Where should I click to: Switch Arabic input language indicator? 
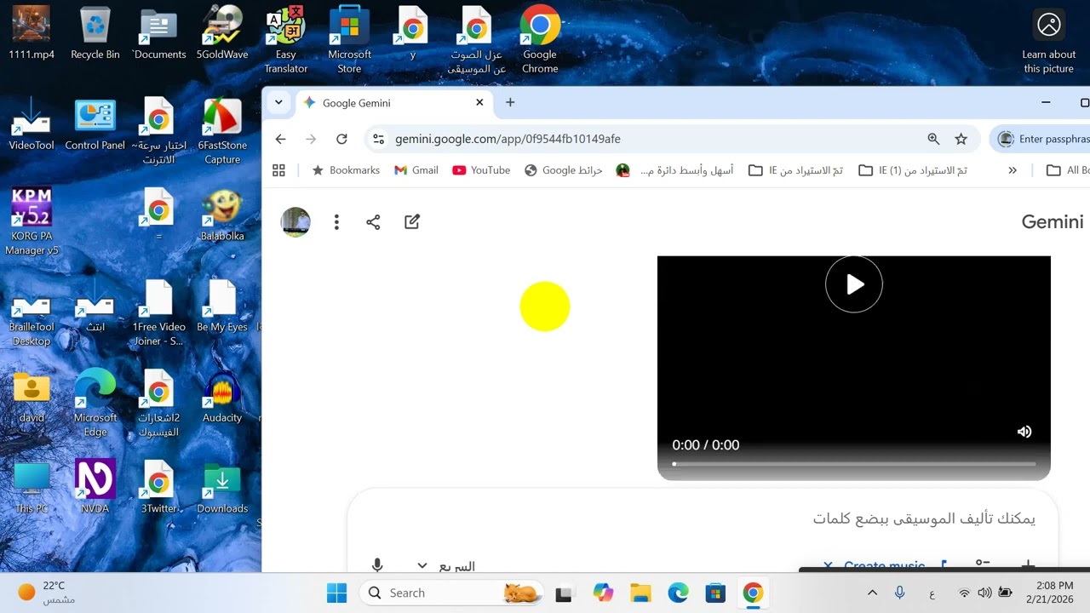pyautogui.click(x=932, y=593)
